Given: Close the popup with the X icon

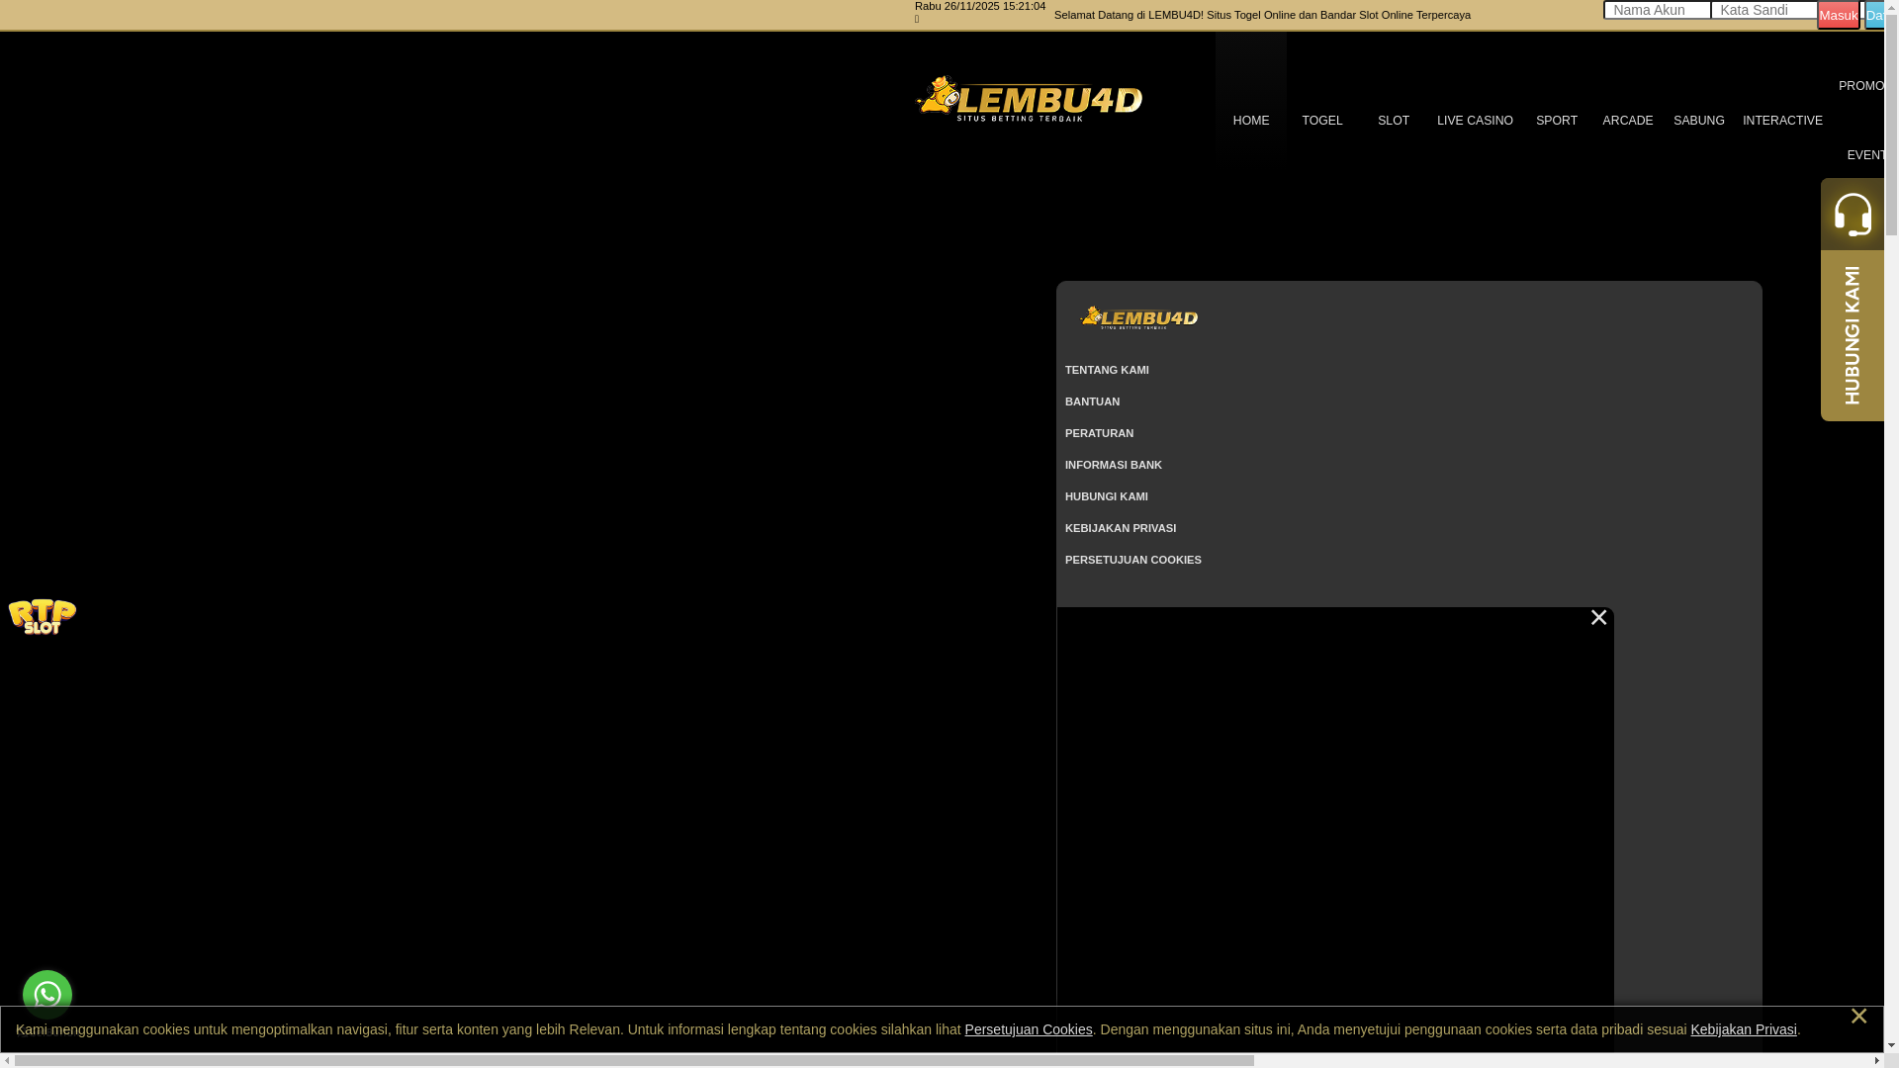Looking at the screenshot, I should (1598, 617).
